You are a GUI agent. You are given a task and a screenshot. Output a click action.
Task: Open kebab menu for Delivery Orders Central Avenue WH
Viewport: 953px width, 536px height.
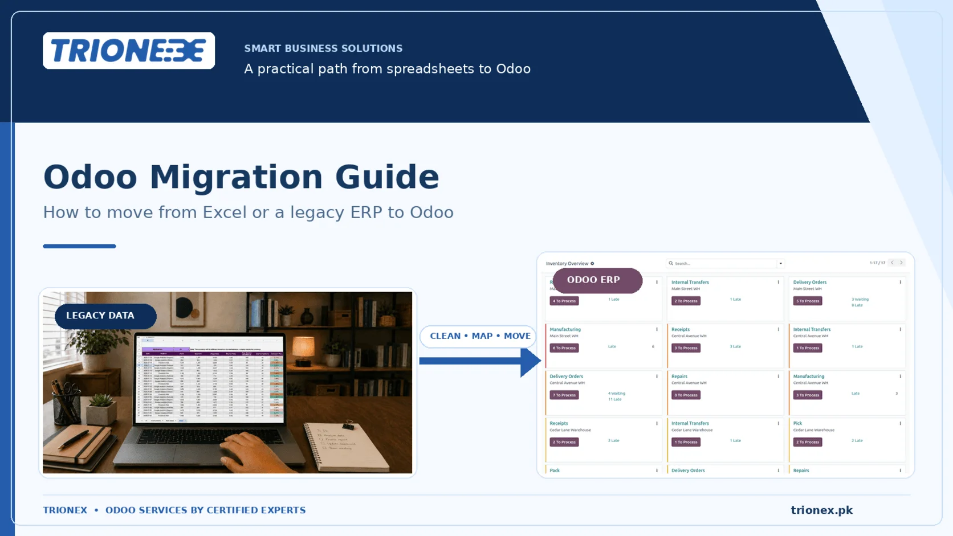(x=657, y=377)
